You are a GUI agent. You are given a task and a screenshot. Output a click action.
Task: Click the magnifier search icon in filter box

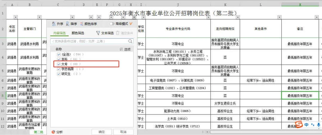[130, 41]
